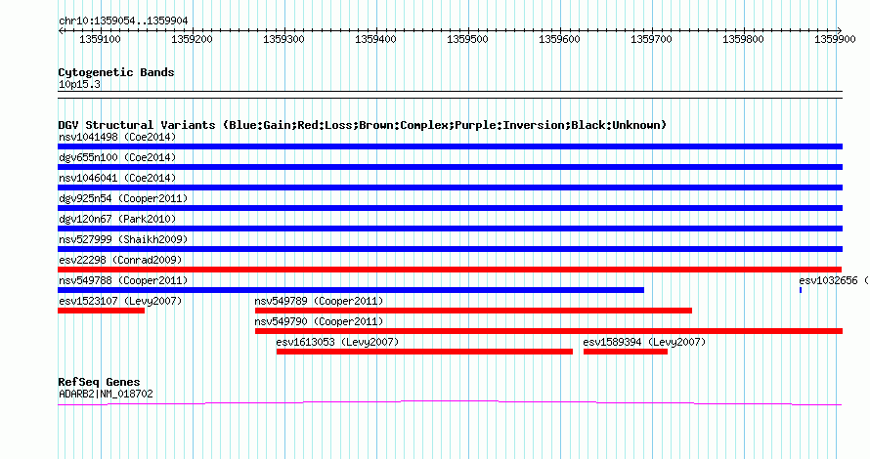Viewport: 870px width, 459px height.
Task: Click the esv1523107 (Levy2007) red bar
Action: (101, 311)
